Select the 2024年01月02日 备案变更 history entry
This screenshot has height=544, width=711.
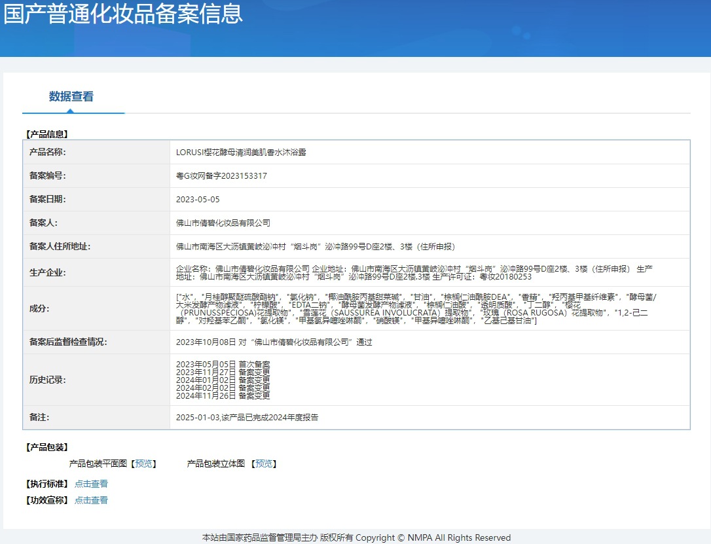223,380
